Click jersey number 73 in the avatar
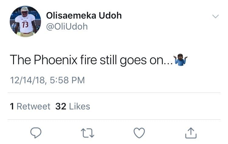 [x=25, y=25]
